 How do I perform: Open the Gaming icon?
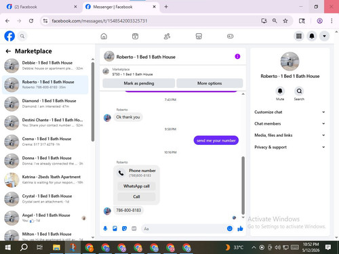(x=230, y=36)
